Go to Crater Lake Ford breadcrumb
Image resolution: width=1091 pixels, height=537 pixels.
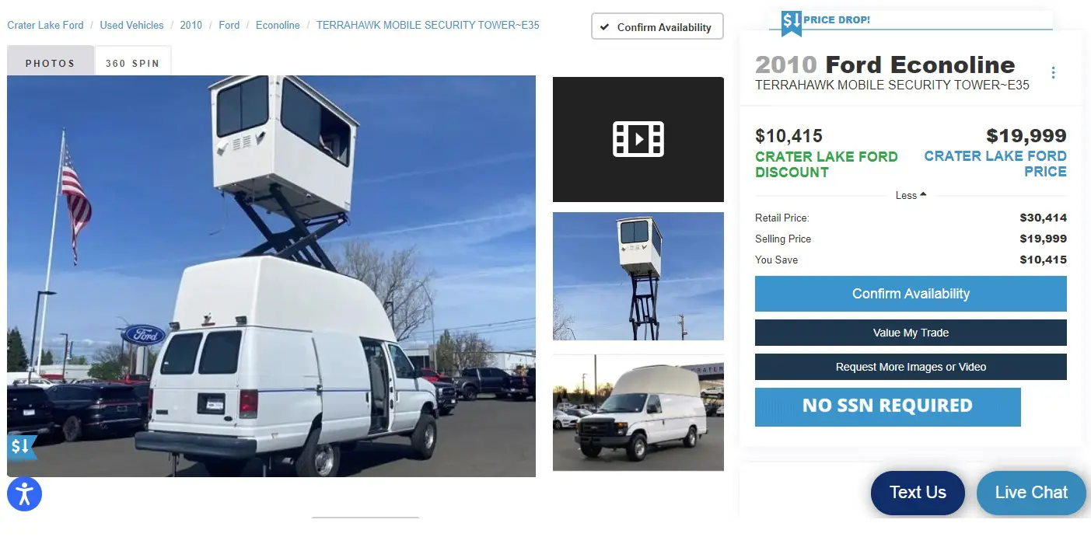click(45, 25)
